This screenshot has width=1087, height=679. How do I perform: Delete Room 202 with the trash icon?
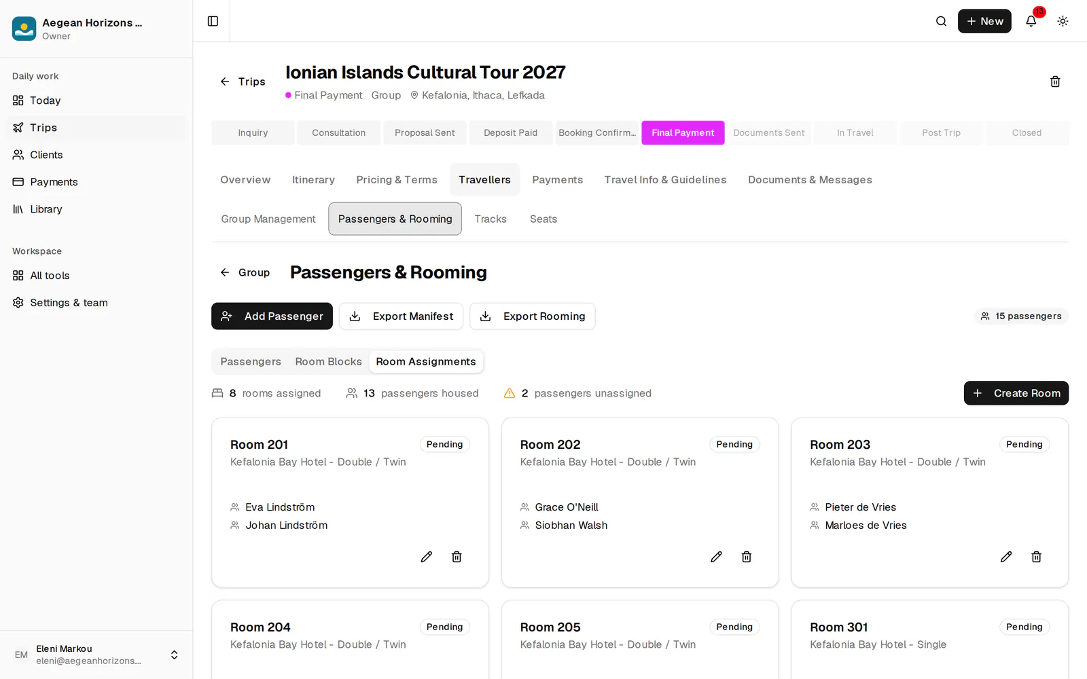click(747, 557)
